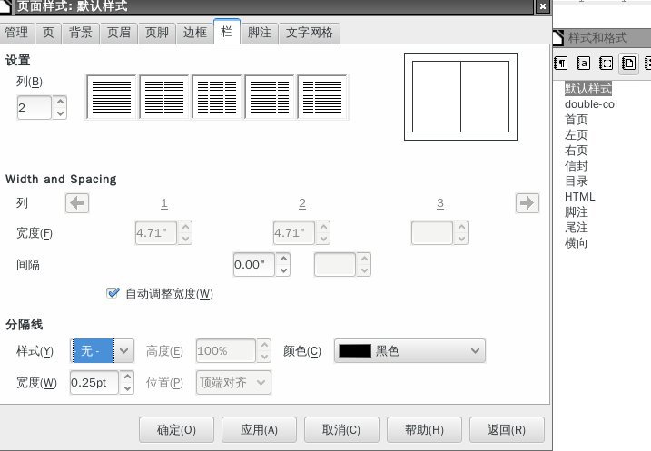651x451 pixels.
Task: Open the 位置 dropdown showing 顶端对齐
Action: [233, 383]
